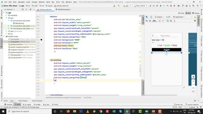This screenshot has height=114, width=203.
Task: Open the TODO tool window
Action: pyautogui.click(x=55, y=104)
